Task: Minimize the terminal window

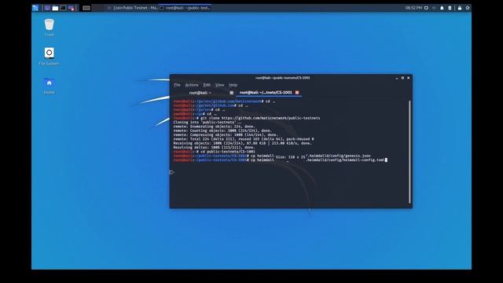Action: click(x=397, y=78)
